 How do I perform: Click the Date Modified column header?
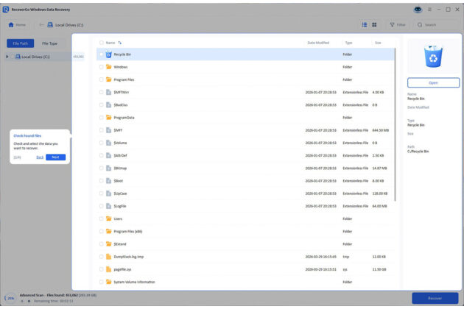click(318, 43)
